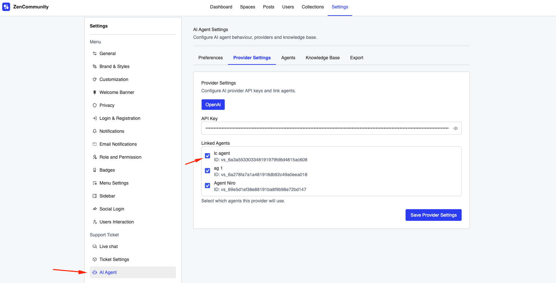Click Save Provider Settings button
The width and height of the screenshot is (556, 283).
[433, 215]
